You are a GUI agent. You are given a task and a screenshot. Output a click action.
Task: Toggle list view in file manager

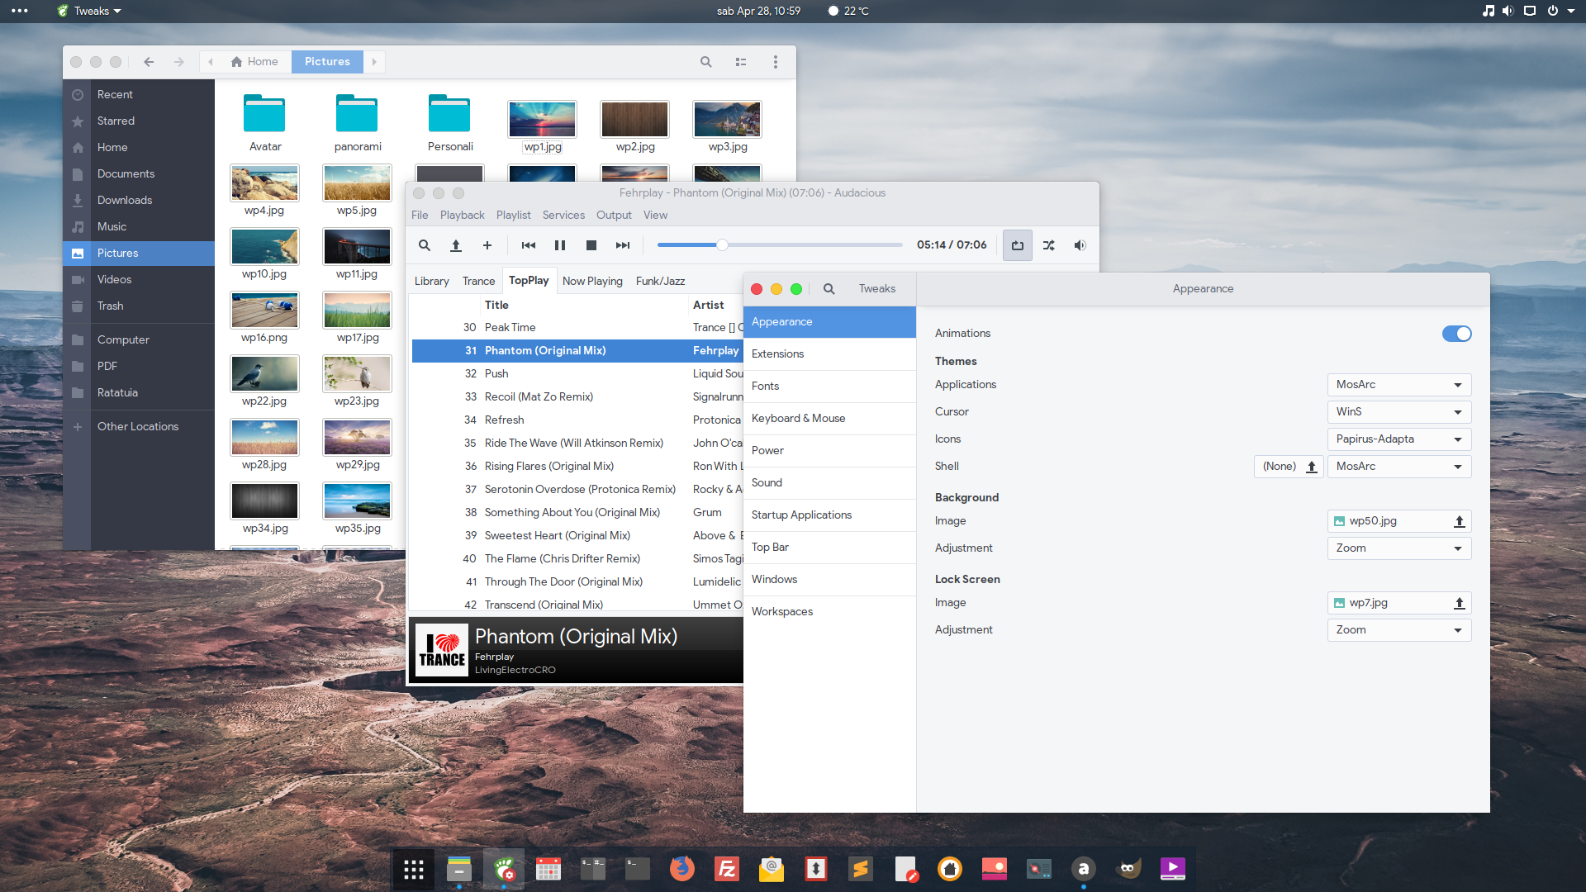[x=741, y=62]
